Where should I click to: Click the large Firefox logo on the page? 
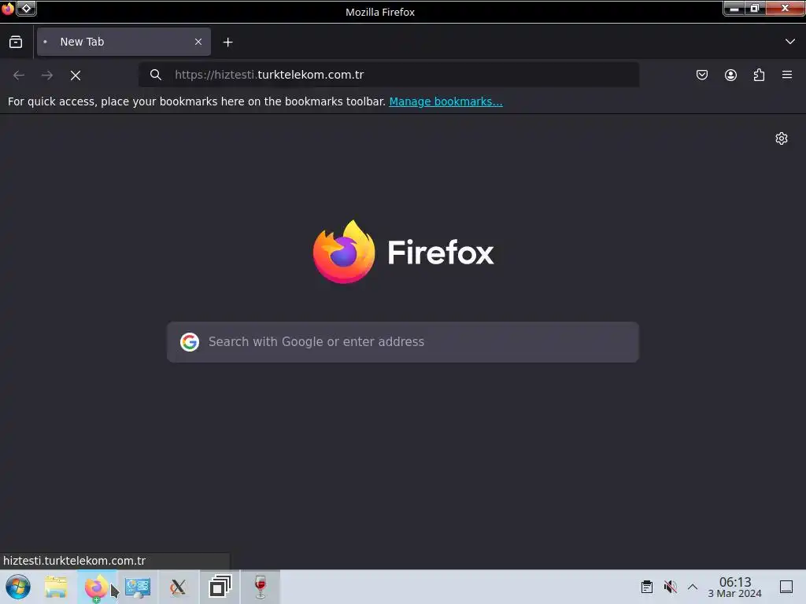coord(344,252)
